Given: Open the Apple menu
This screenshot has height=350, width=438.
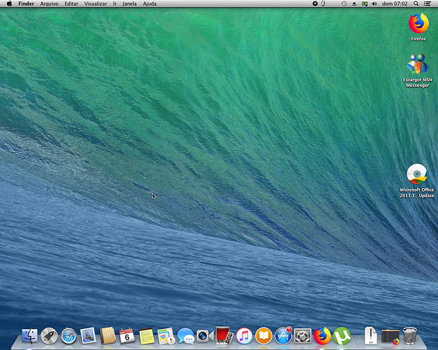Looking at the screenshot, I should (9, 3).
